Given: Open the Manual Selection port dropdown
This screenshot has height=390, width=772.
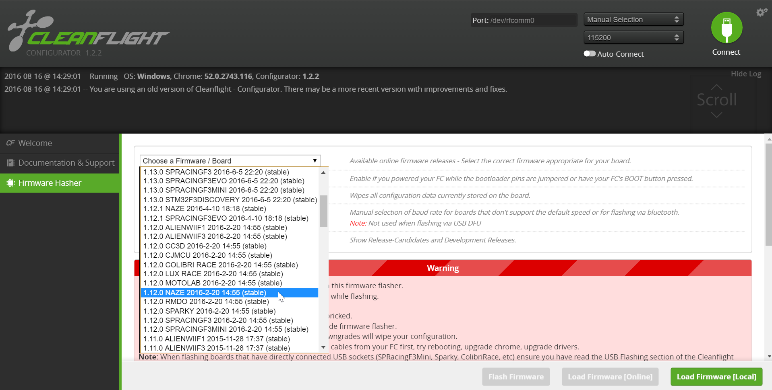Looking at the screenshot, I should (633, 19).
